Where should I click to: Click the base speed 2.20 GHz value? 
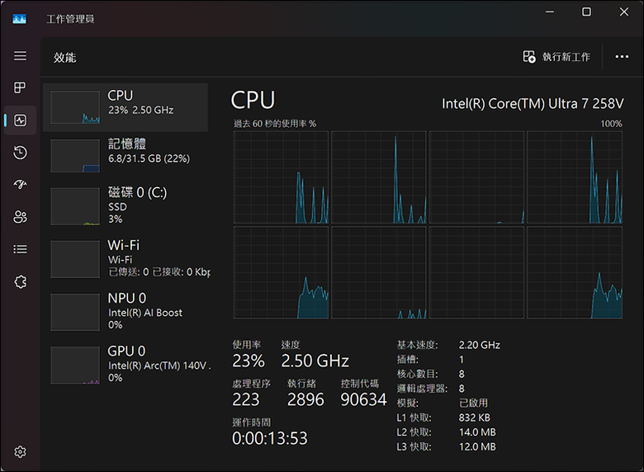pyautogui.click(x=480, y=345)
